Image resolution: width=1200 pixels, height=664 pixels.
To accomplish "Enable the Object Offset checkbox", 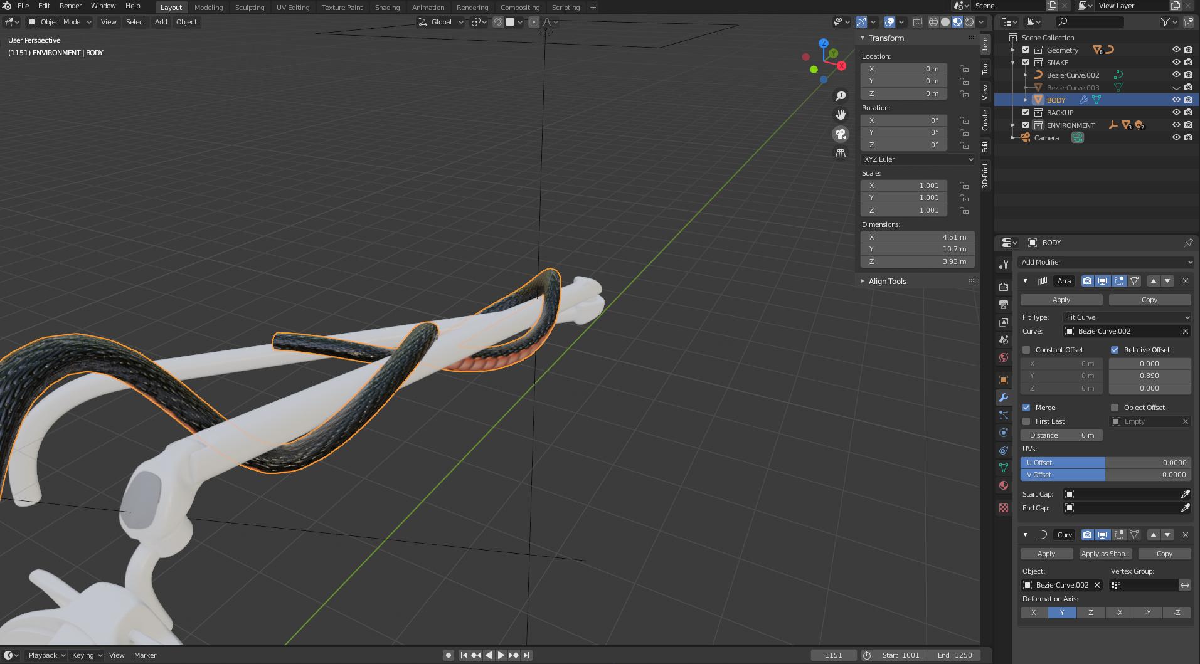I will point(1115,408).
